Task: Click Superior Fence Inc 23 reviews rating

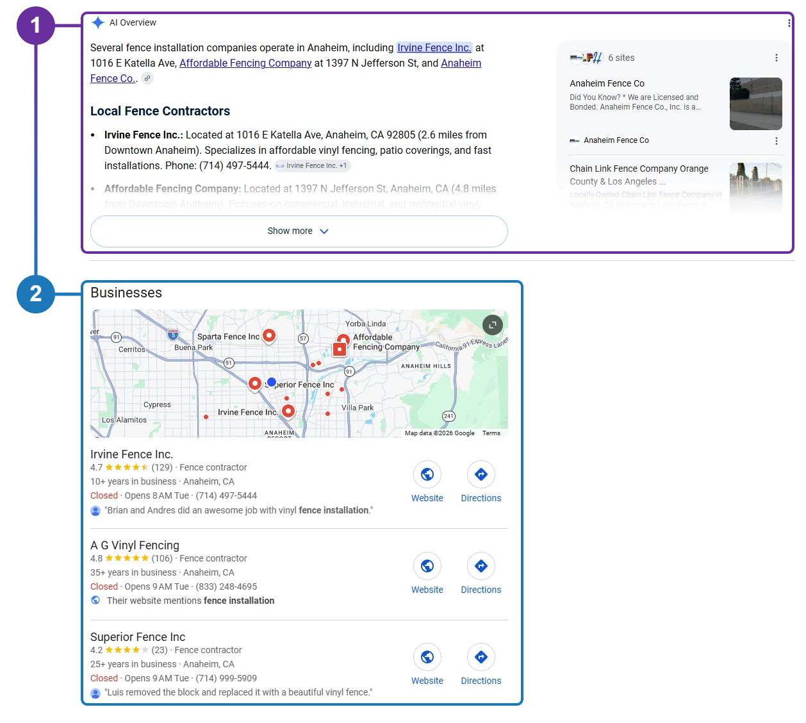Action: [129, 650]
